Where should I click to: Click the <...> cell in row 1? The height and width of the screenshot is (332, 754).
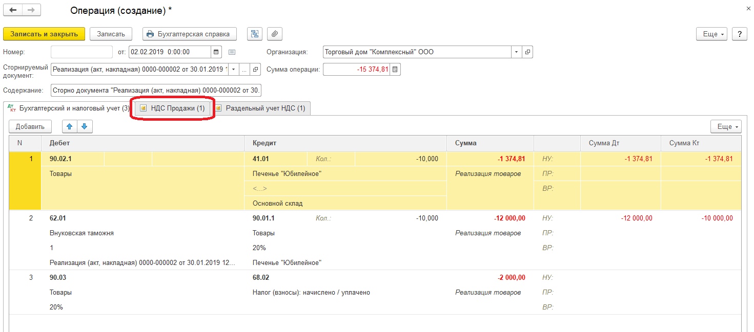260,189
